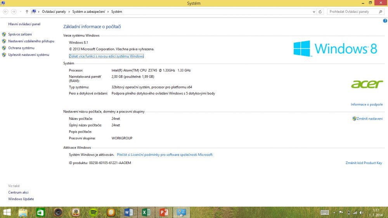Click the Acer logo
Screen dimensions: 388x218
point(367,84)
